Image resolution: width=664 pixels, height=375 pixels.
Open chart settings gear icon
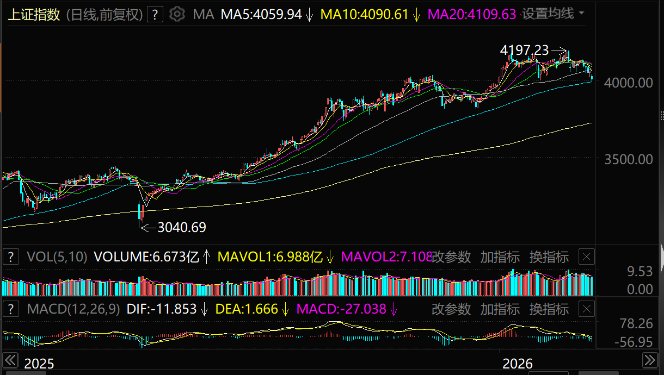(x=177, y=14)
